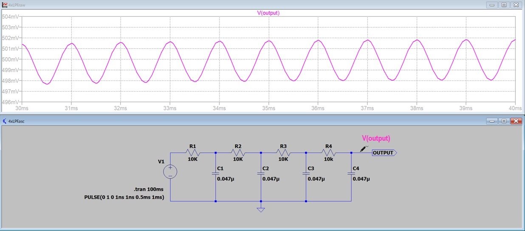The height and width of the screenshot is (231, 525).
Task: Select the V1 voltage source symbol
Action: tap(170, 172)
